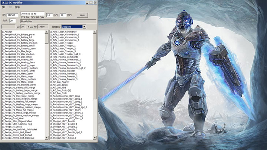Click the LP value field
Viewport: 267px width, 150px height.
pos(49,15)
